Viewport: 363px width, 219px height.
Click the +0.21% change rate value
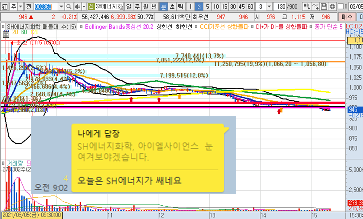[x=69, y=17]
